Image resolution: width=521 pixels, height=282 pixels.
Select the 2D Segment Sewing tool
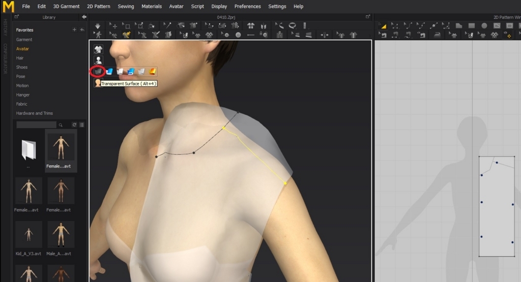coord(395,35)
